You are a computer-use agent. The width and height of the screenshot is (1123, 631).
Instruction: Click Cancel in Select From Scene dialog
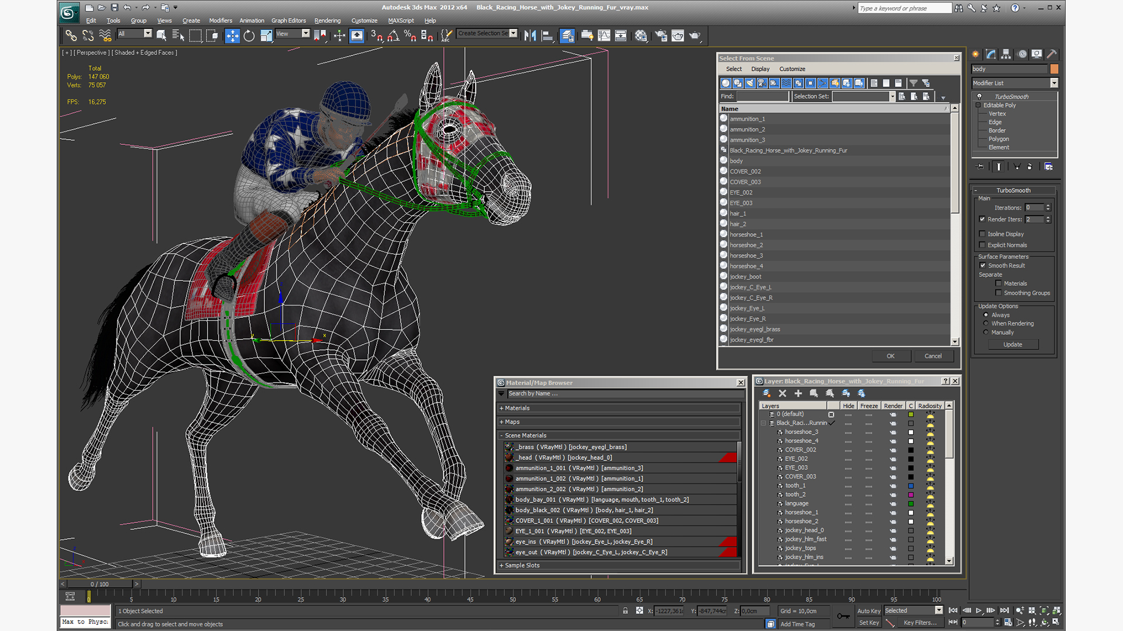[x=933, y=356]
